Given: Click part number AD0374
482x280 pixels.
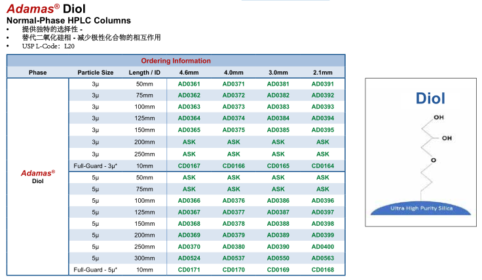Looking at the screenshot, I should tap(233, 118).
